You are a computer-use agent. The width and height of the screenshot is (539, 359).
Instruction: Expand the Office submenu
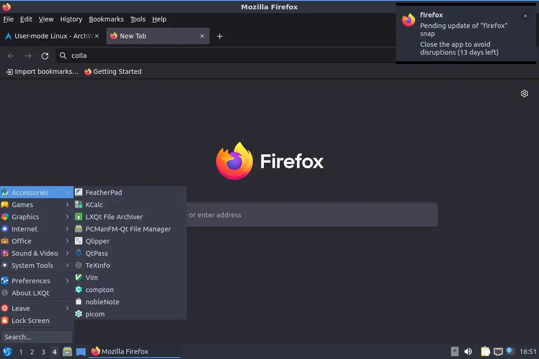pyautogui.click(x=36, y=241)
